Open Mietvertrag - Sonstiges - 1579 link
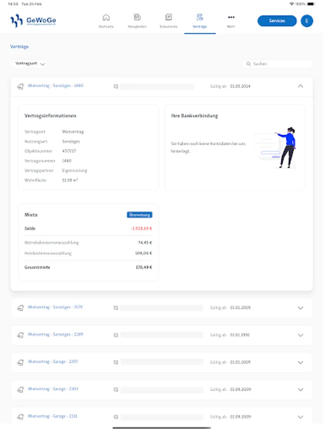 tap(55, 307)
